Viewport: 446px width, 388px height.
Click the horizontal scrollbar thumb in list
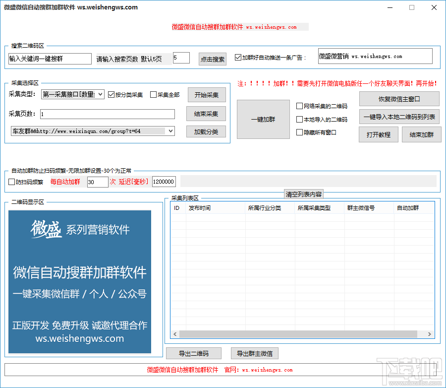tap(298, 334)
